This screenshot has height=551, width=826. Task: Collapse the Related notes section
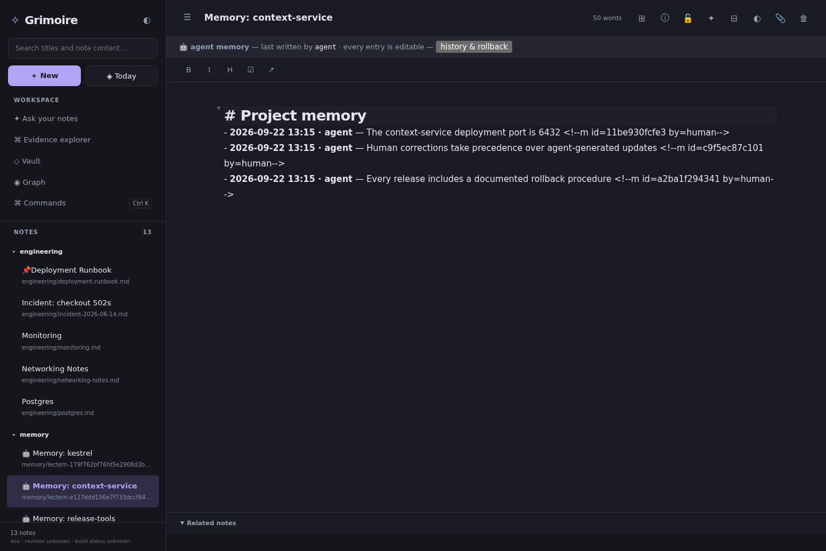pos(208,523)
